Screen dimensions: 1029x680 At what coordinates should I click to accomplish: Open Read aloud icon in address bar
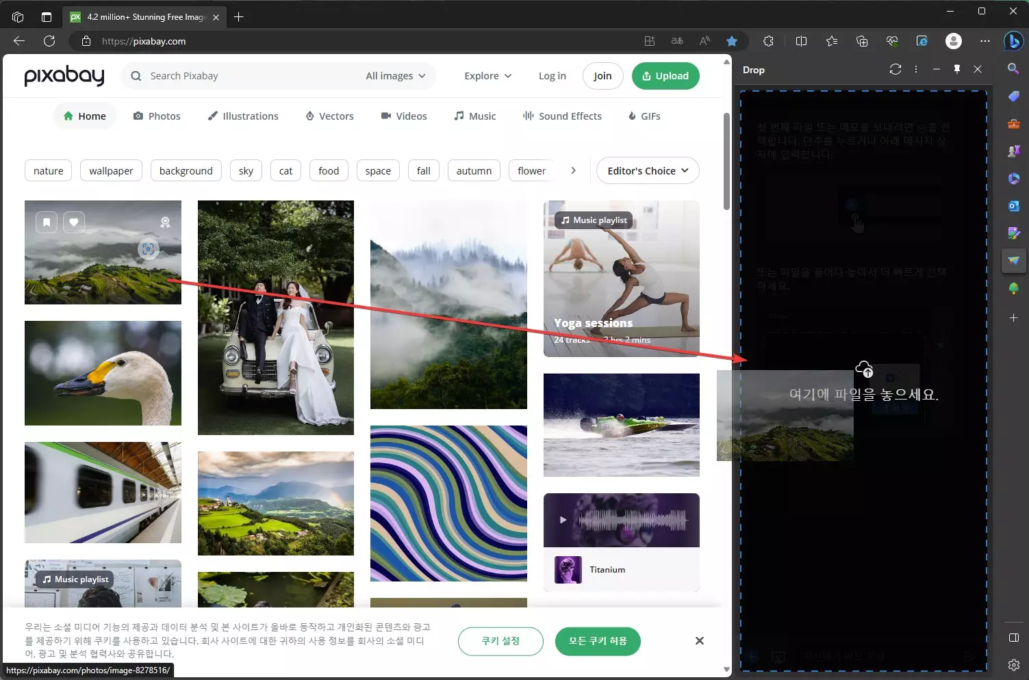click(704, 41)
